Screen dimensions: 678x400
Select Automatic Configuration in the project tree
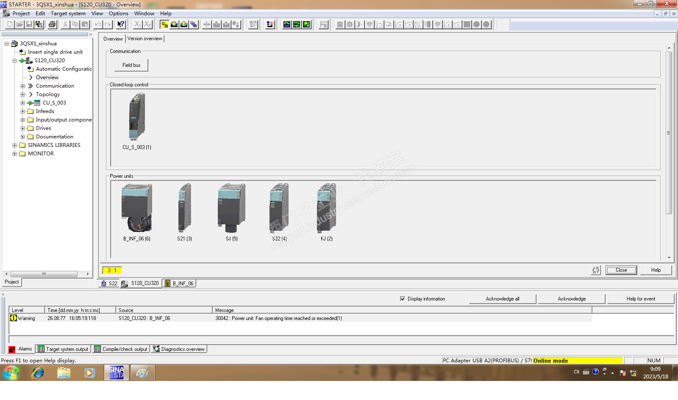coord(64,69)
